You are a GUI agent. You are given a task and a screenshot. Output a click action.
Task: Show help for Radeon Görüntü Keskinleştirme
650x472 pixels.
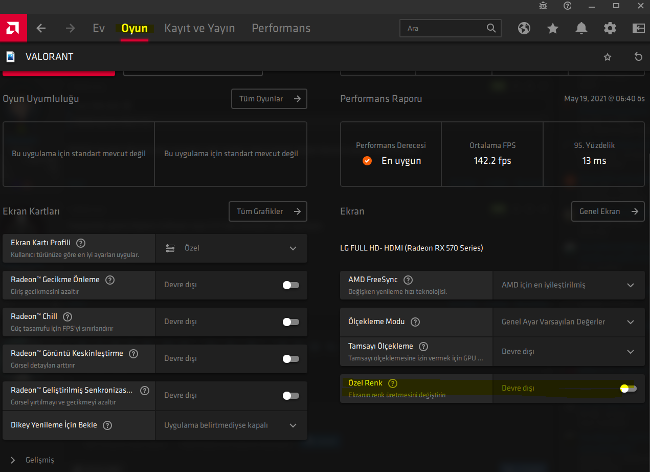click(x=133, y=354)
